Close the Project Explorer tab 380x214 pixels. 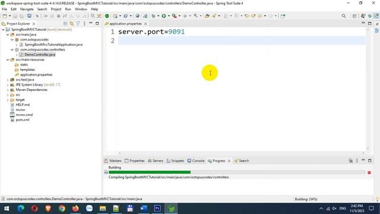34,24
